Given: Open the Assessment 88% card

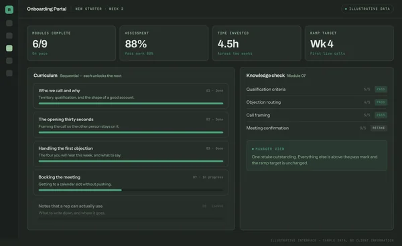Looking at the screenshot, I should 164,43.
